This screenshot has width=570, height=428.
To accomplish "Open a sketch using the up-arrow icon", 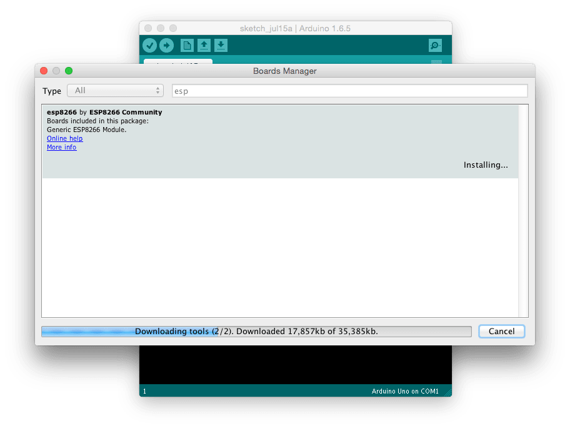I will click(x=204, y=46).
